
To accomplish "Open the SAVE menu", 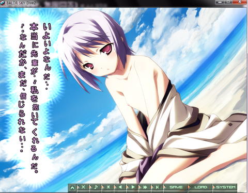I will tap(176, 187).
